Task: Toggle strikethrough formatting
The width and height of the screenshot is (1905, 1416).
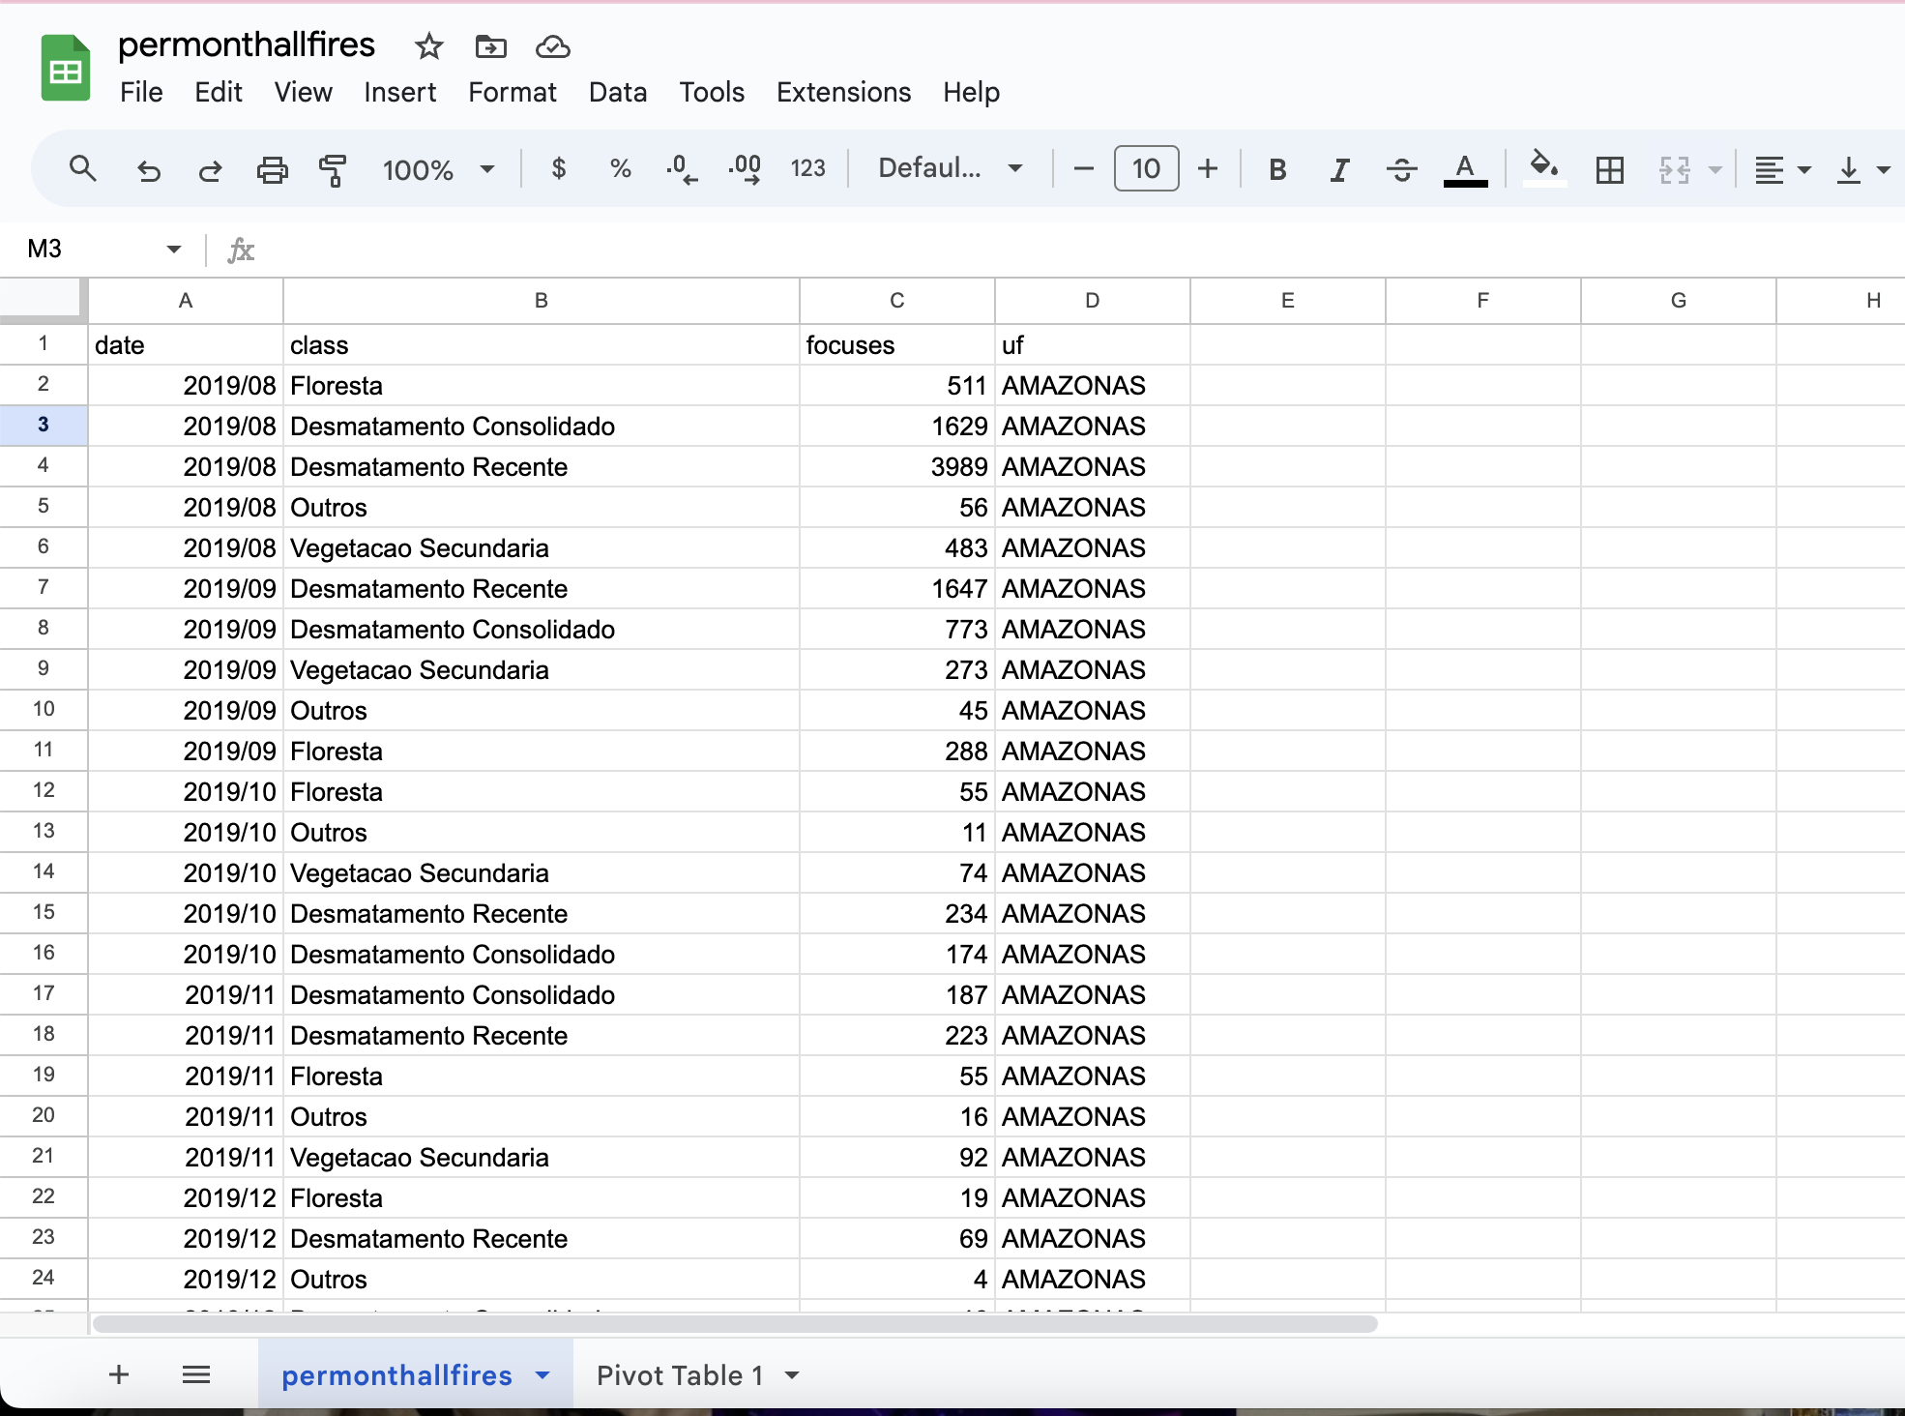Action: 1401,170
